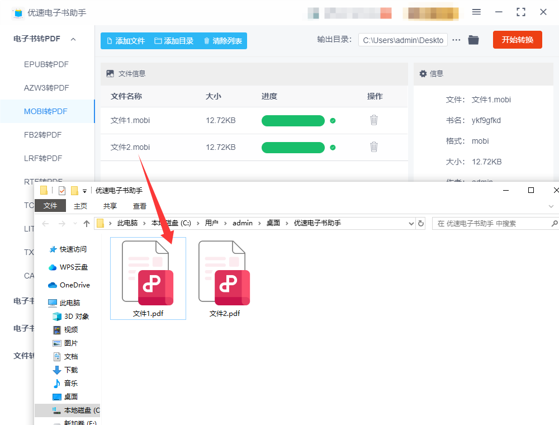Open OneDrive in navigation pane
This screenshot has height=425, width=559.
pos(69,285)
